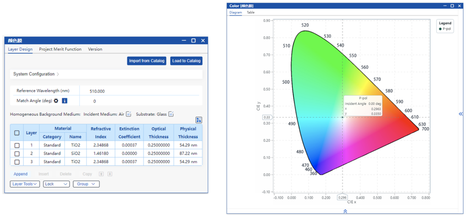Open the Lock dropdown
The width and height of the screenshot is (466, 216).
(x=56, y=184)
